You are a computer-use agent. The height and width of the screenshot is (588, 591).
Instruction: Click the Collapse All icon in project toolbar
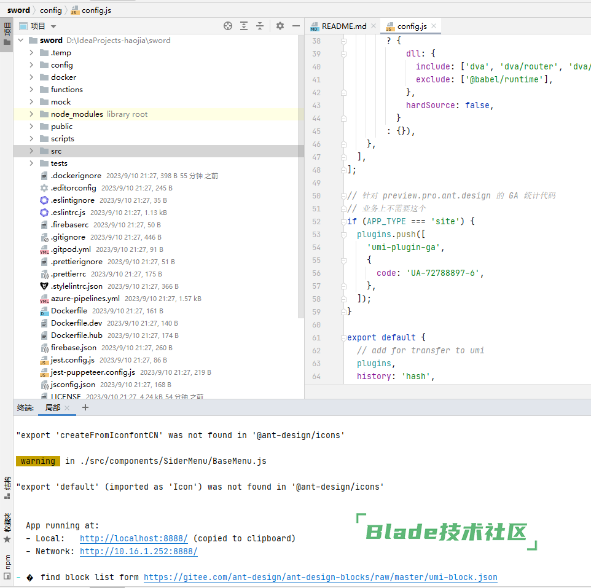click(260, 26)
